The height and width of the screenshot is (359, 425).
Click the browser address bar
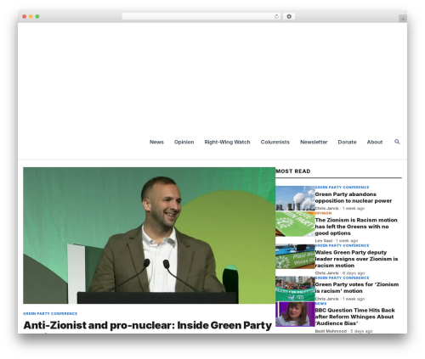tap(201, 17)
